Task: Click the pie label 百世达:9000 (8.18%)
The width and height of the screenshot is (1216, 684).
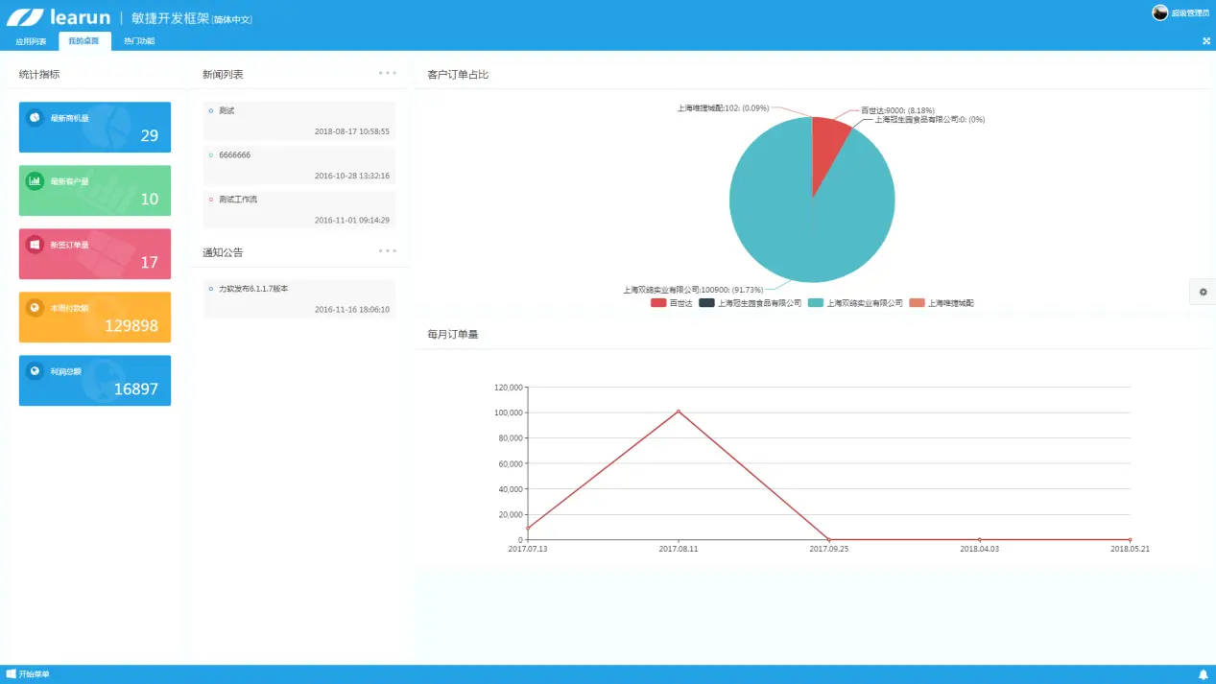Action: (897, 110)
